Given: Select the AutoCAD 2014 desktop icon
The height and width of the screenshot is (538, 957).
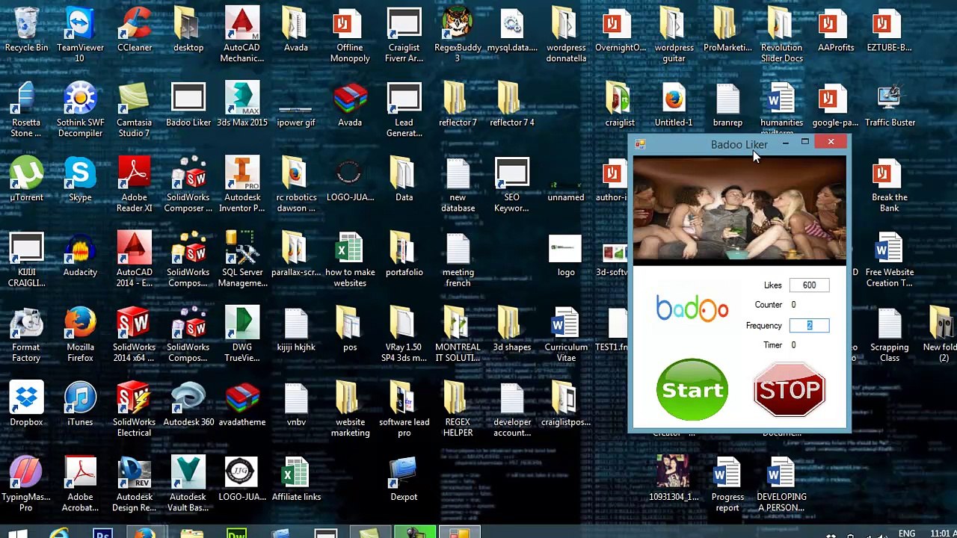Looking at the screenshot, I should click(x=134, y=259).
